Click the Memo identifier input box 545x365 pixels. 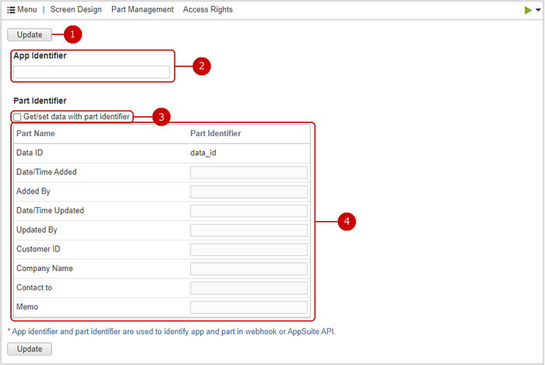tap(248, 307)
